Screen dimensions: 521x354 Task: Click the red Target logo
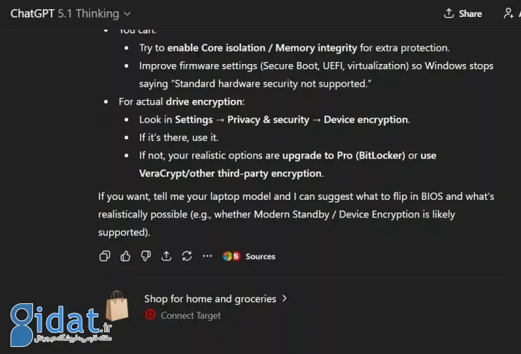150,315
